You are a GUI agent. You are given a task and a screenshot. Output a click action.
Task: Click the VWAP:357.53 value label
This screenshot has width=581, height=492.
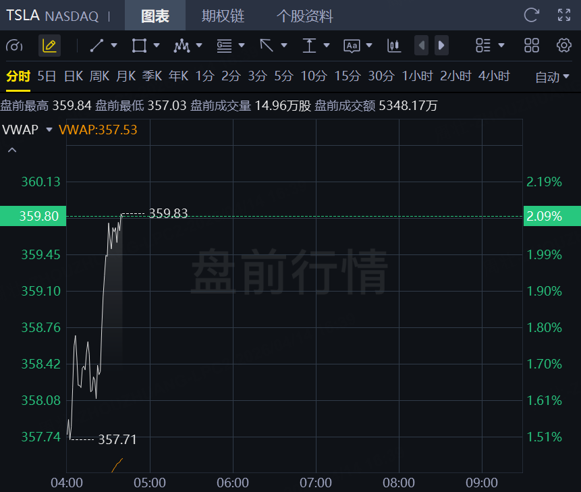coord(98,130)
